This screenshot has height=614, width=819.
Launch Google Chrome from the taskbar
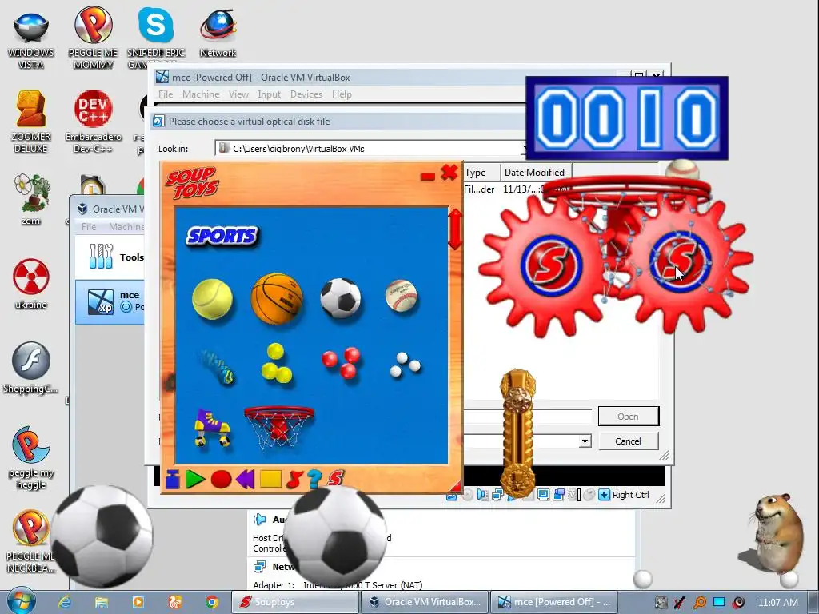coord(212,602)
